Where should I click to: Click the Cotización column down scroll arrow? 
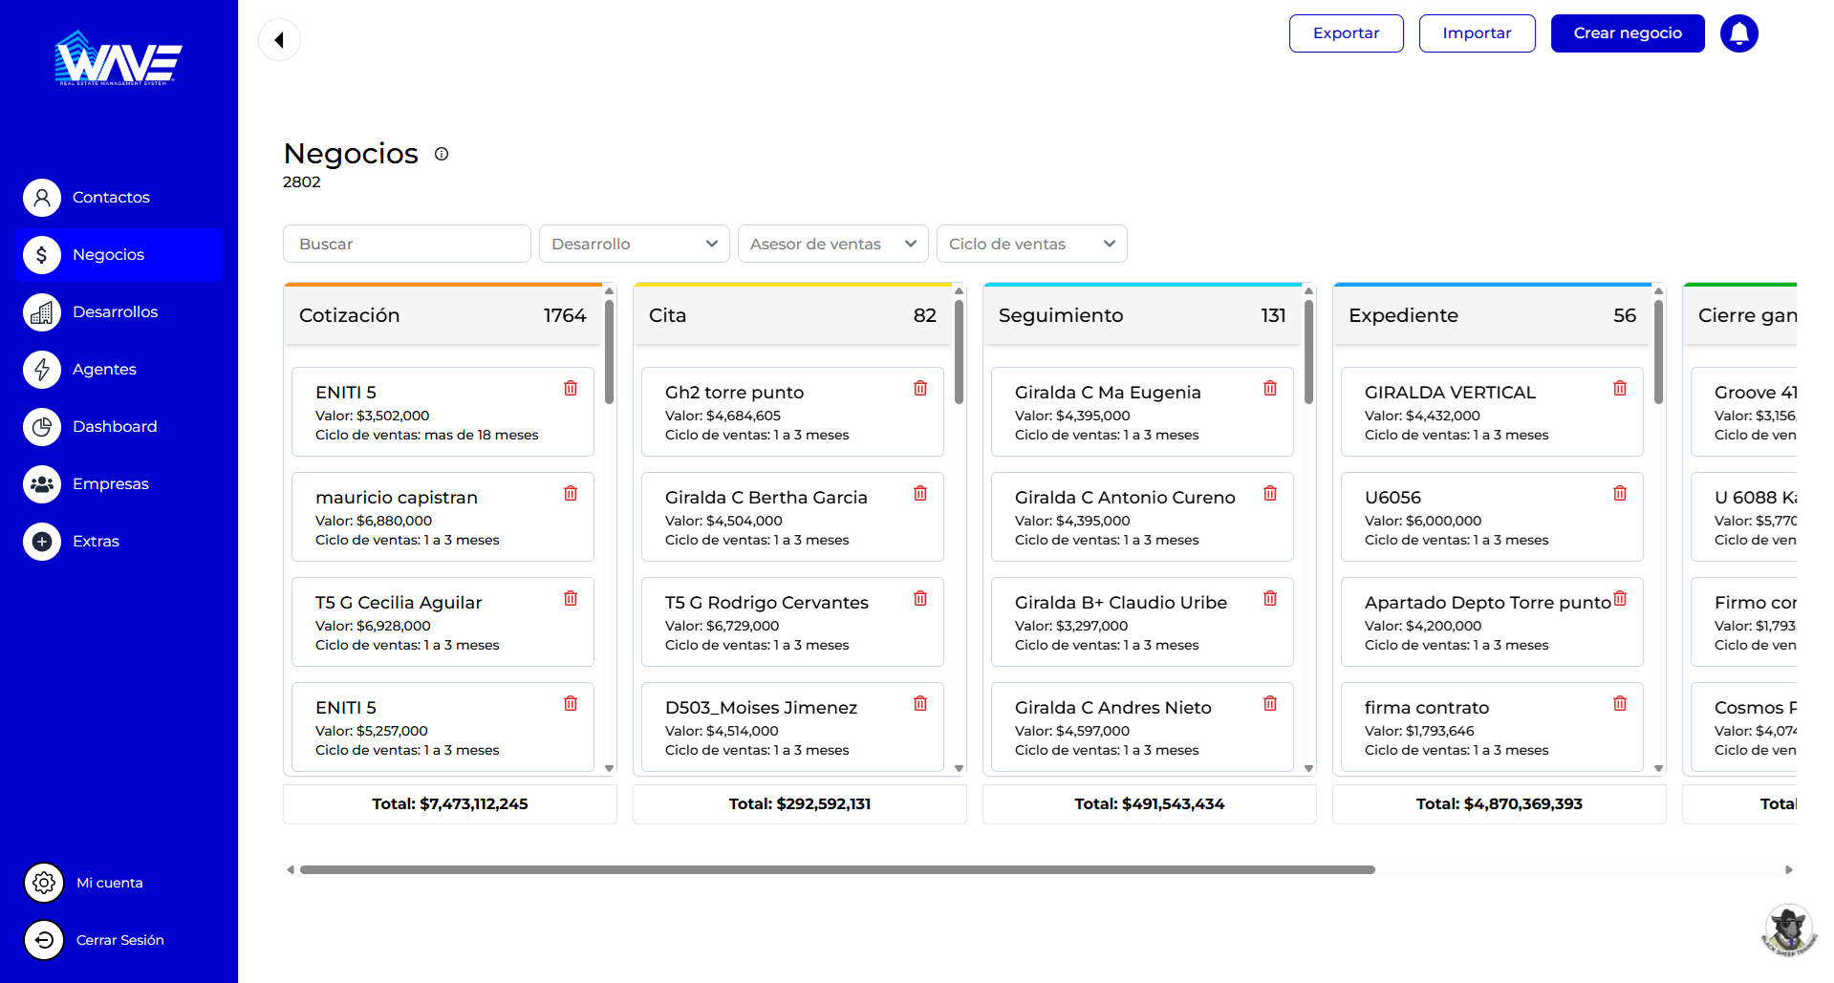click(609, 768)
